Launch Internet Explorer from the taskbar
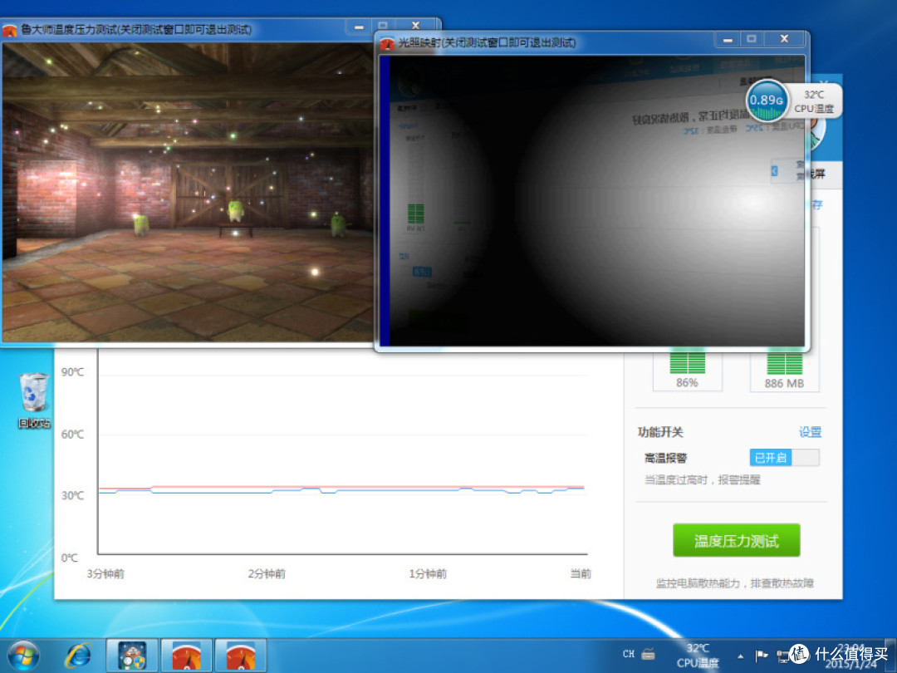Viewport: 897px width, 673px height. click(78, 656)
